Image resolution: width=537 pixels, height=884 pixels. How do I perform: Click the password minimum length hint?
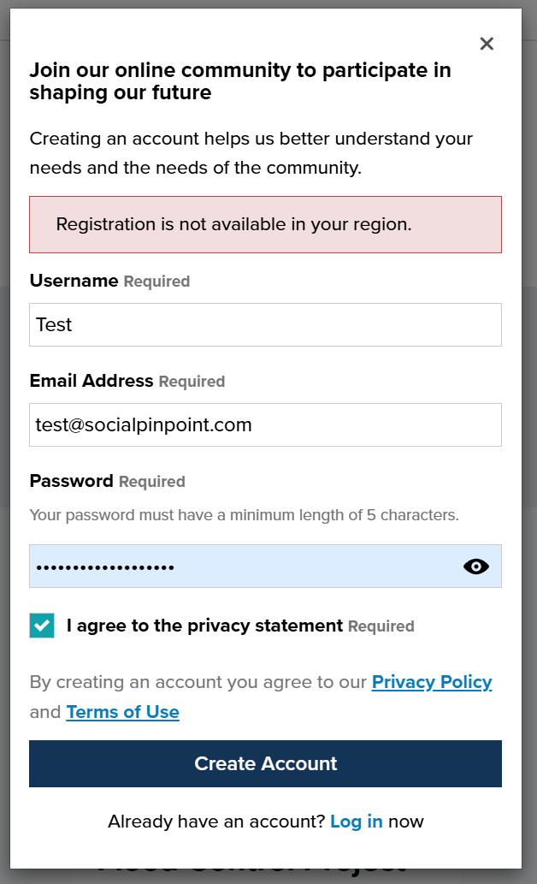[244, 515]
